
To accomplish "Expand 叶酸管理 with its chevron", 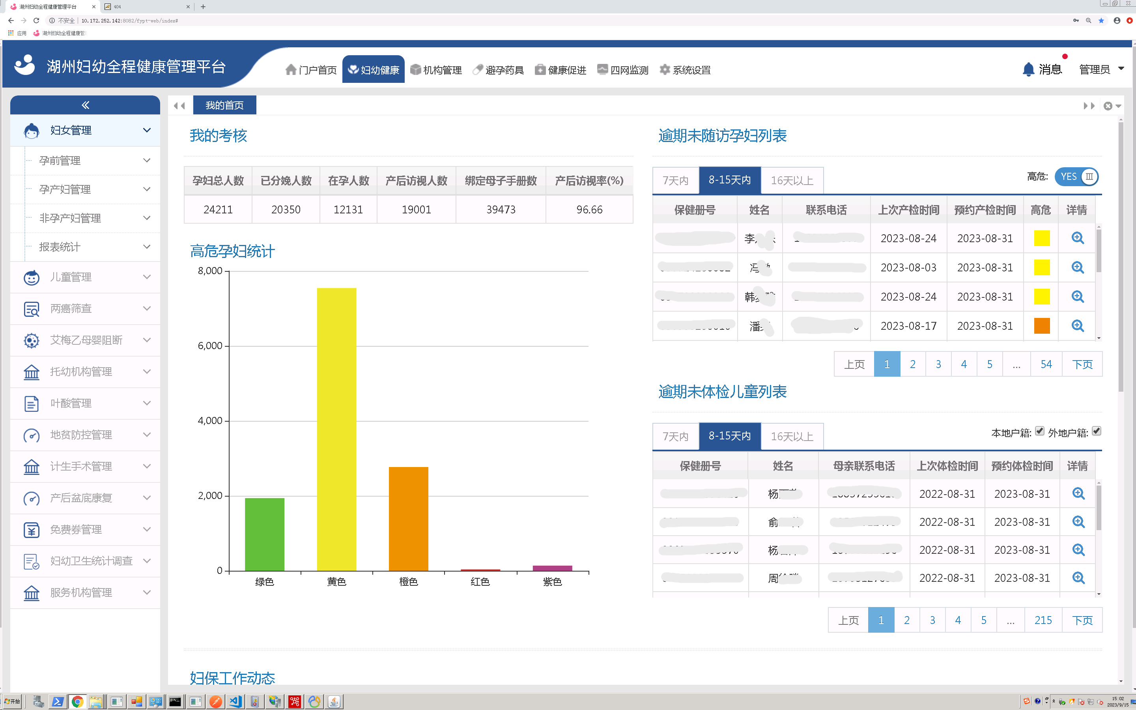I will (x=147, y=404).
